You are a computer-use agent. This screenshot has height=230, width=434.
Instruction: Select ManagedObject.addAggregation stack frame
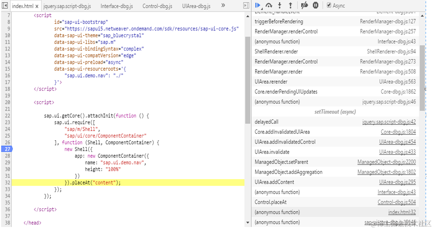335,172
